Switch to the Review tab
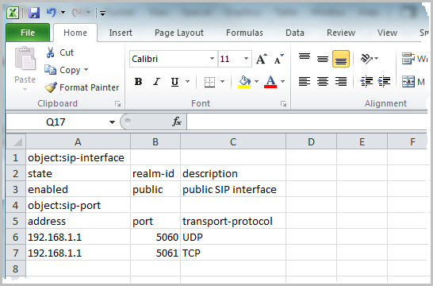 [x=341, y=33]
